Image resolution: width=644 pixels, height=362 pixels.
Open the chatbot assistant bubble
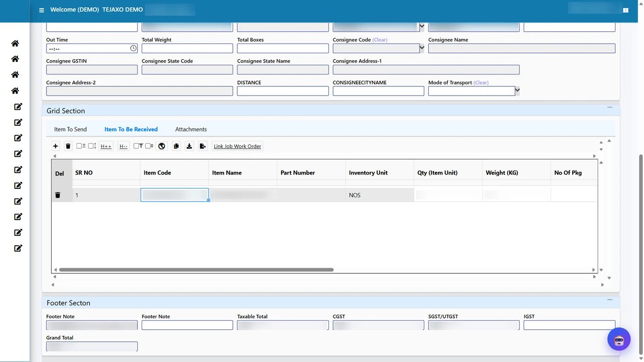coord(619,339)
